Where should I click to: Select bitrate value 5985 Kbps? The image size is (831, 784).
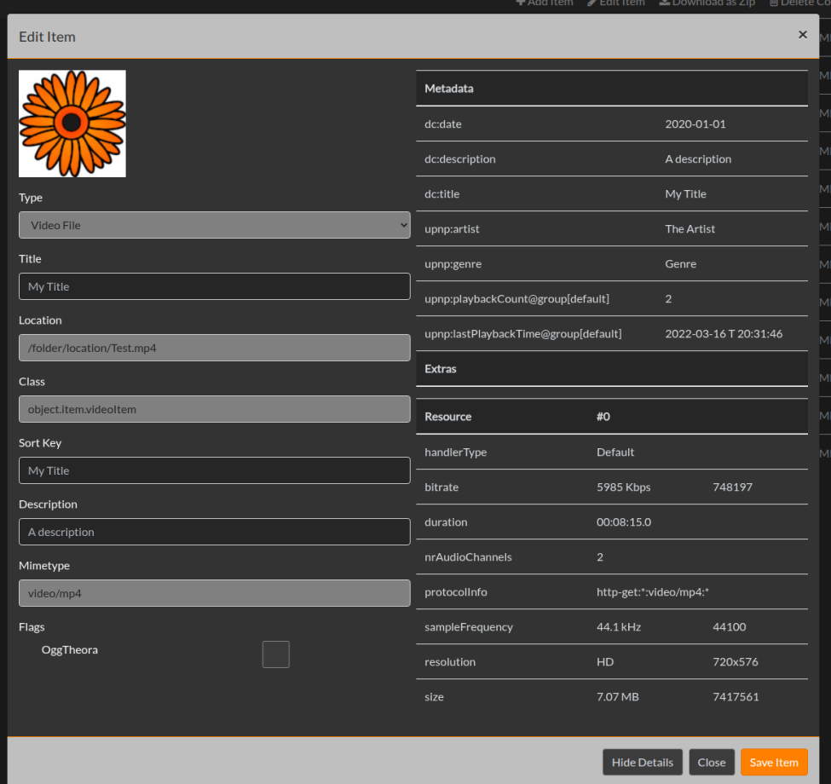click(x=623, y=487)
